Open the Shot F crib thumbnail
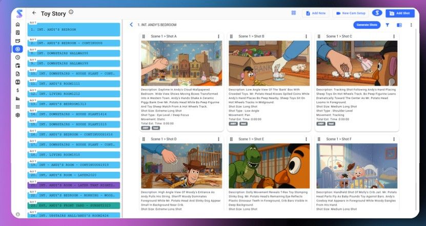 (x=357, y=166)
